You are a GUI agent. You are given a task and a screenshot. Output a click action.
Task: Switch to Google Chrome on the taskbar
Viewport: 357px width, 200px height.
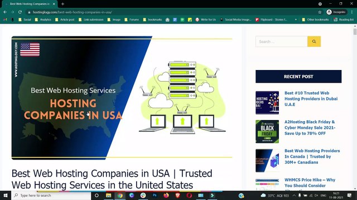click(x=120, y=195)
